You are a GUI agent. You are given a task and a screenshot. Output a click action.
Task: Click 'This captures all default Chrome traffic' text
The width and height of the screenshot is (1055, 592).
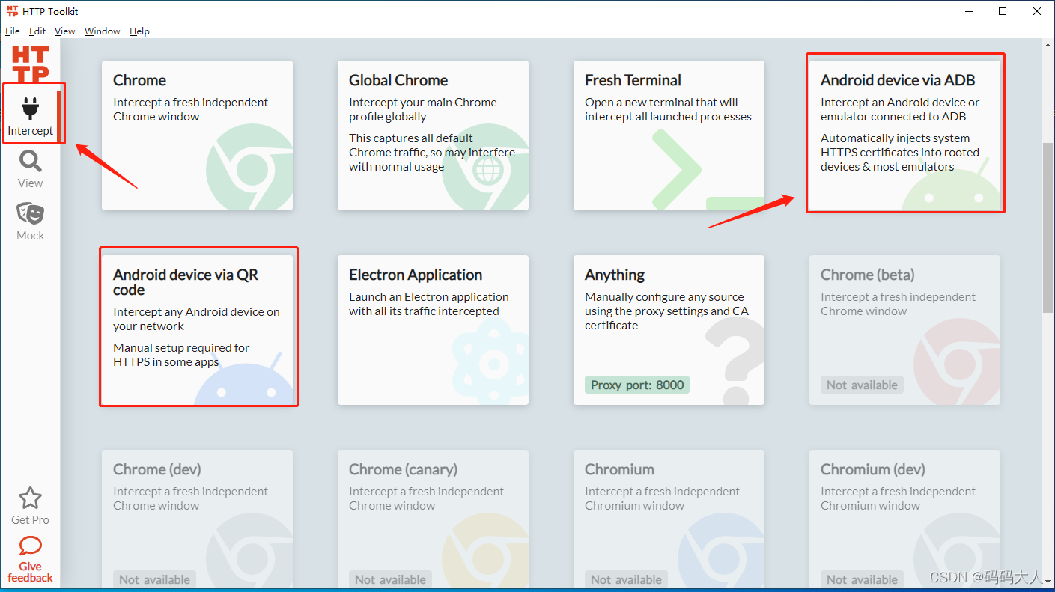coord(432,153)
